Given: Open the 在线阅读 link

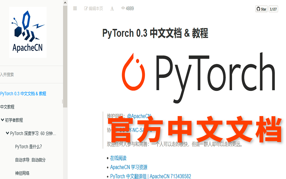Looking at the screenshot, I should [x=118, y=158].
